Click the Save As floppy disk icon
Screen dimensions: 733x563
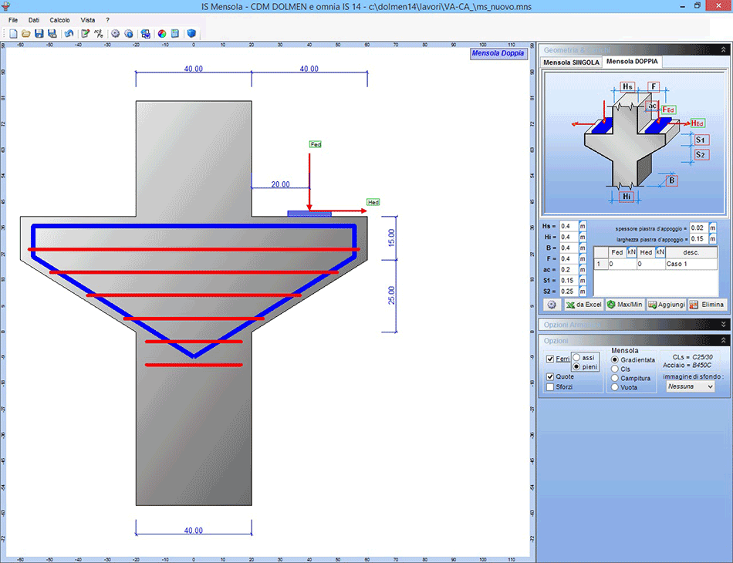52,34
